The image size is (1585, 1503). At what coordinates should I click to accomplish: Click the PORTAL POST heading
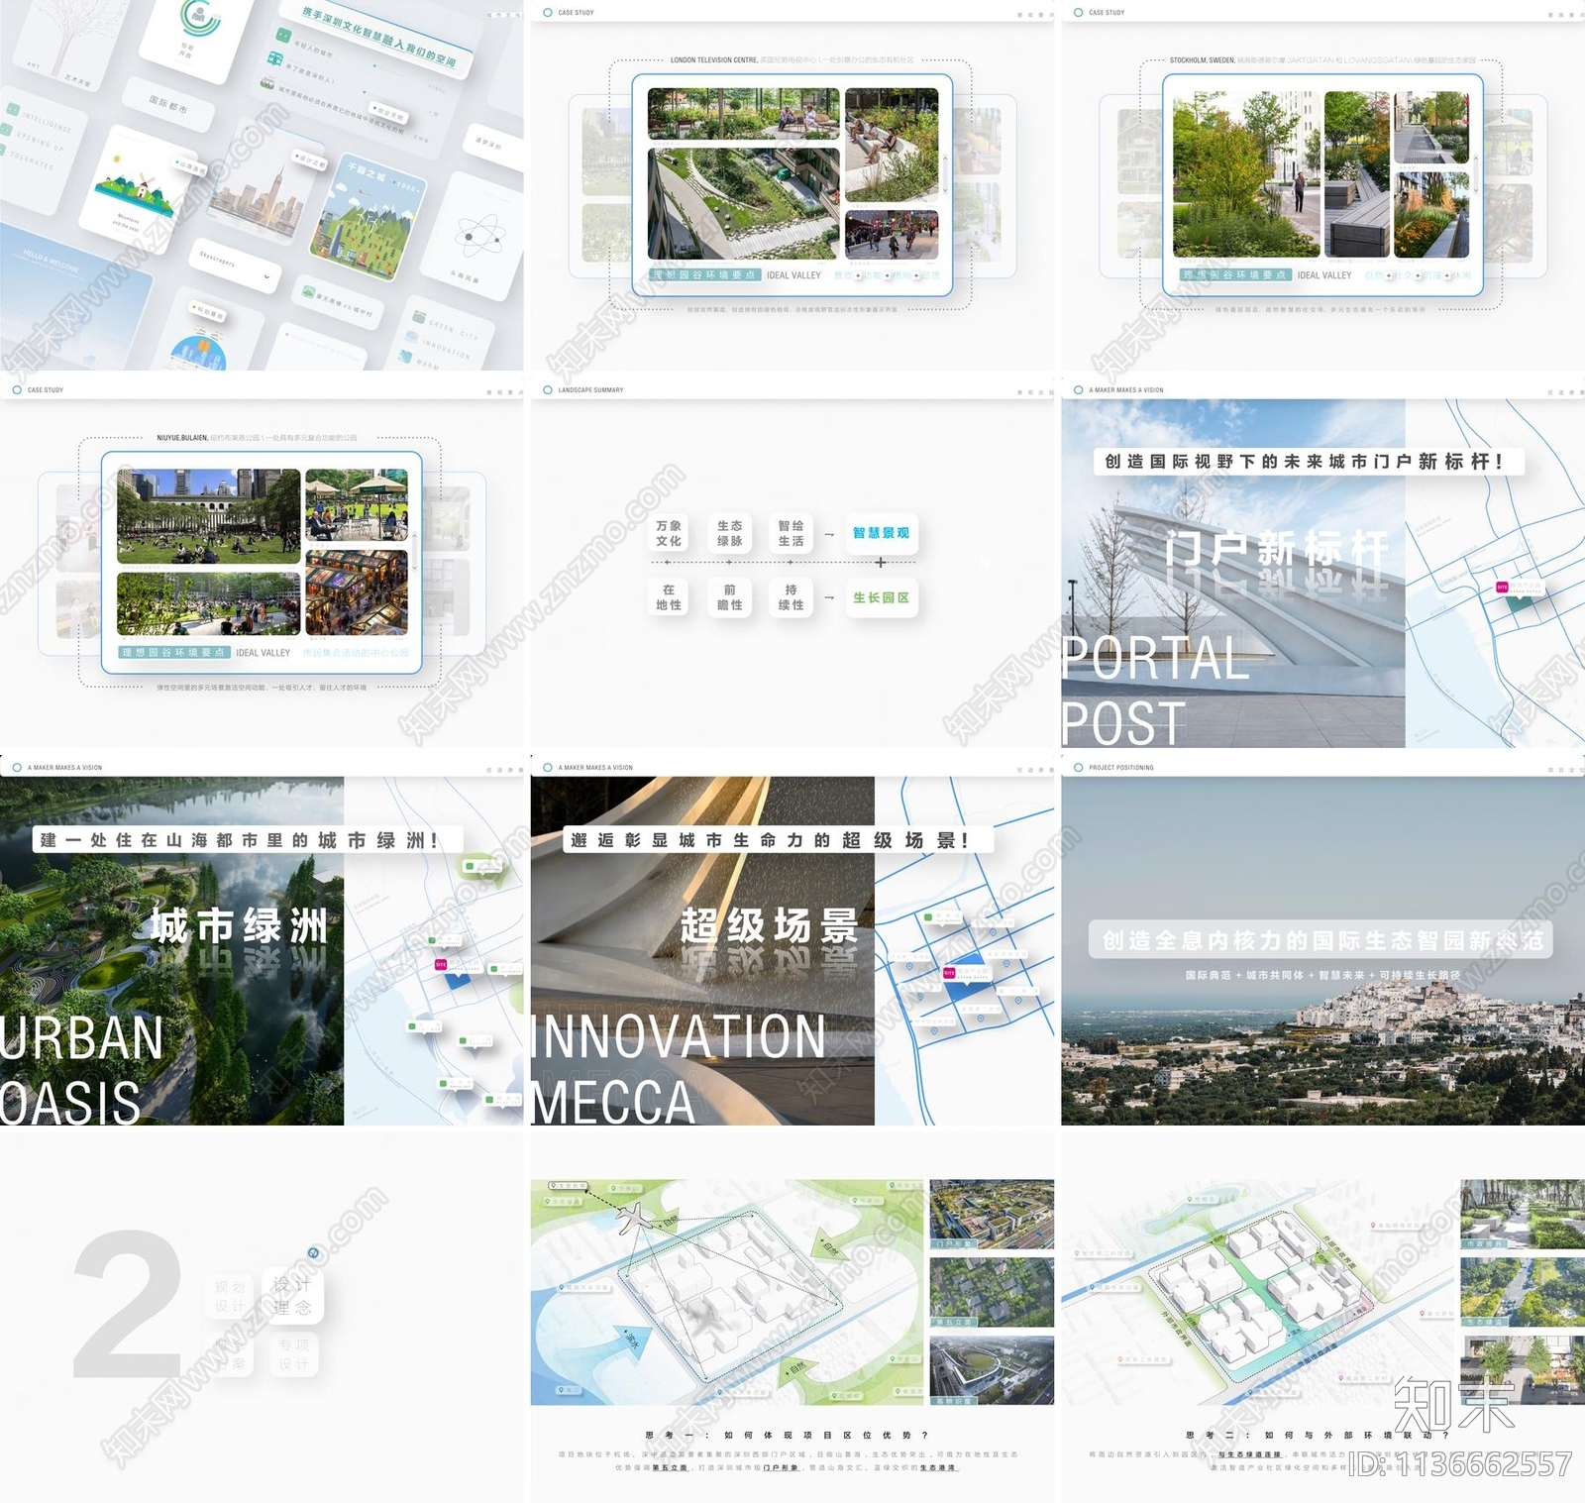click(x=1155, y=691)
